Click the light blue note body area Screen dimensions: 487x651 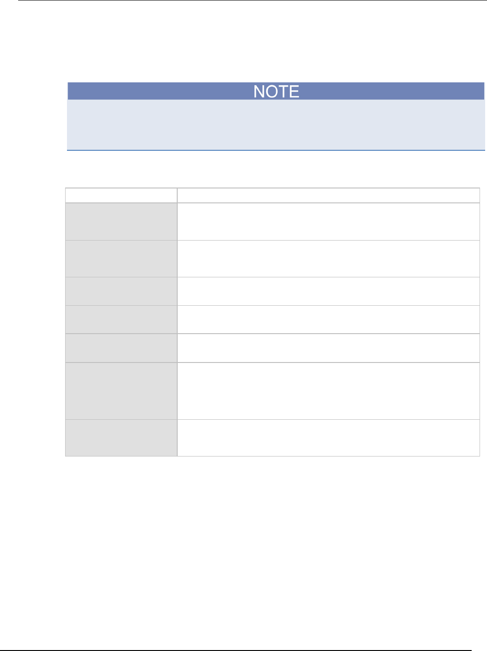pyautogui.click(x=276, y=124)
